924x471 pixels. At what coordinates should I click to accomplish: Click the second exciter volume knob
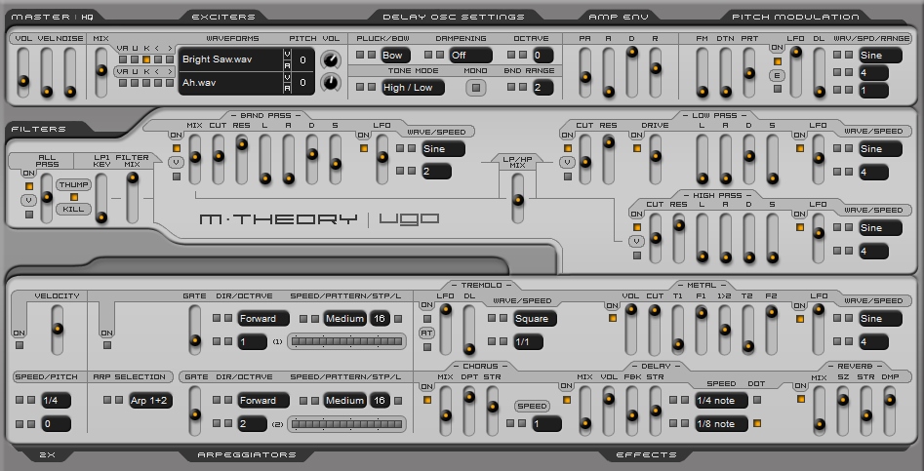coord(333,84)
